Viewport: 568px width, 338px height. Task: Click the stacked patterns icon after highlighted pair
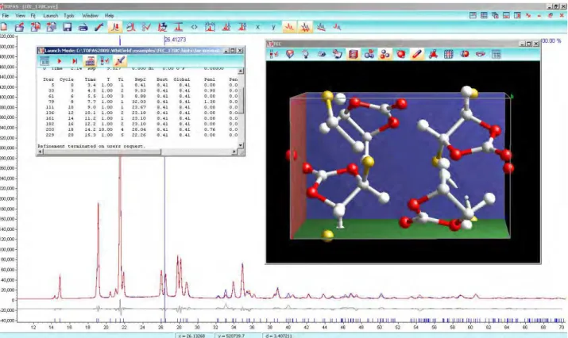point(321,27)
